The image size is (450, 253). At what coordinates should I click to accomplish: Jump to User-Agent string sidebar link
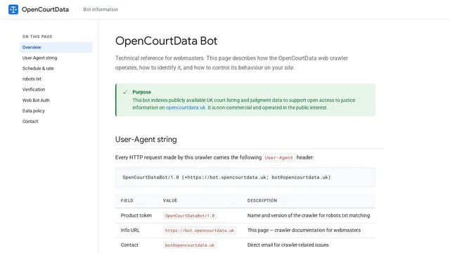click(x=39, y=58)
